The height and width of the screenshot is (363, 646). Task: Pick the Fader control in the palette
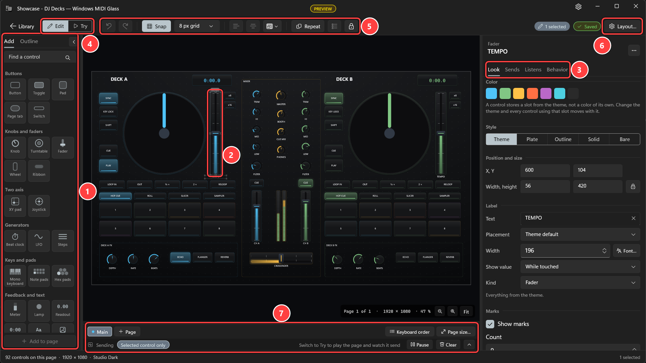tap(63, 146)
